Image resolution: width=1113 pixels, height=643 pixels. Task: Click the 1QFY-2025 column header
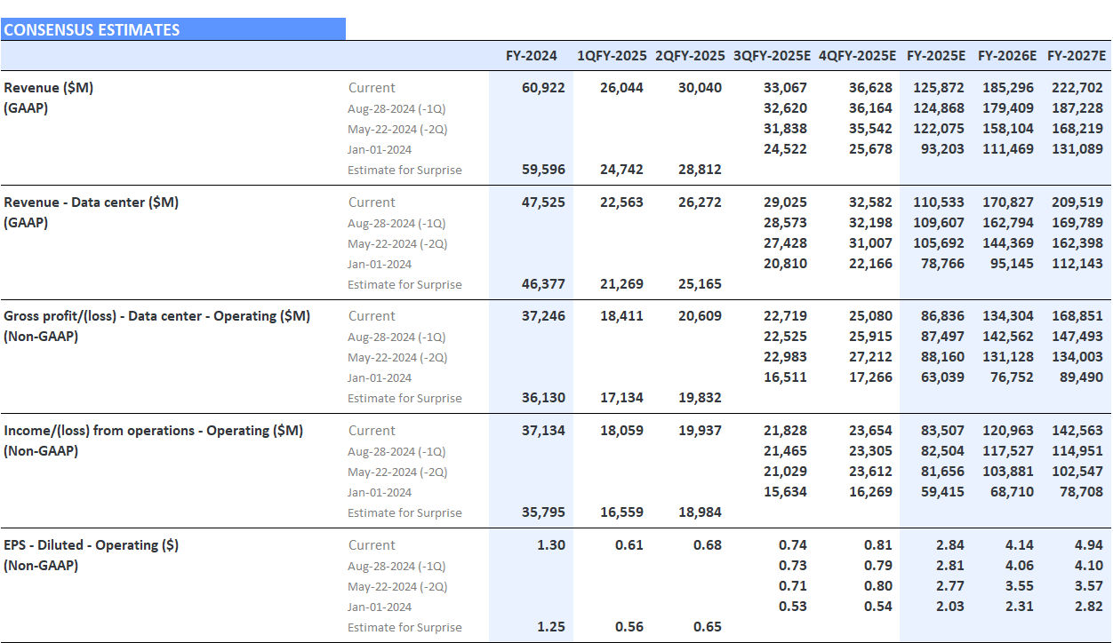pos(612,55)
